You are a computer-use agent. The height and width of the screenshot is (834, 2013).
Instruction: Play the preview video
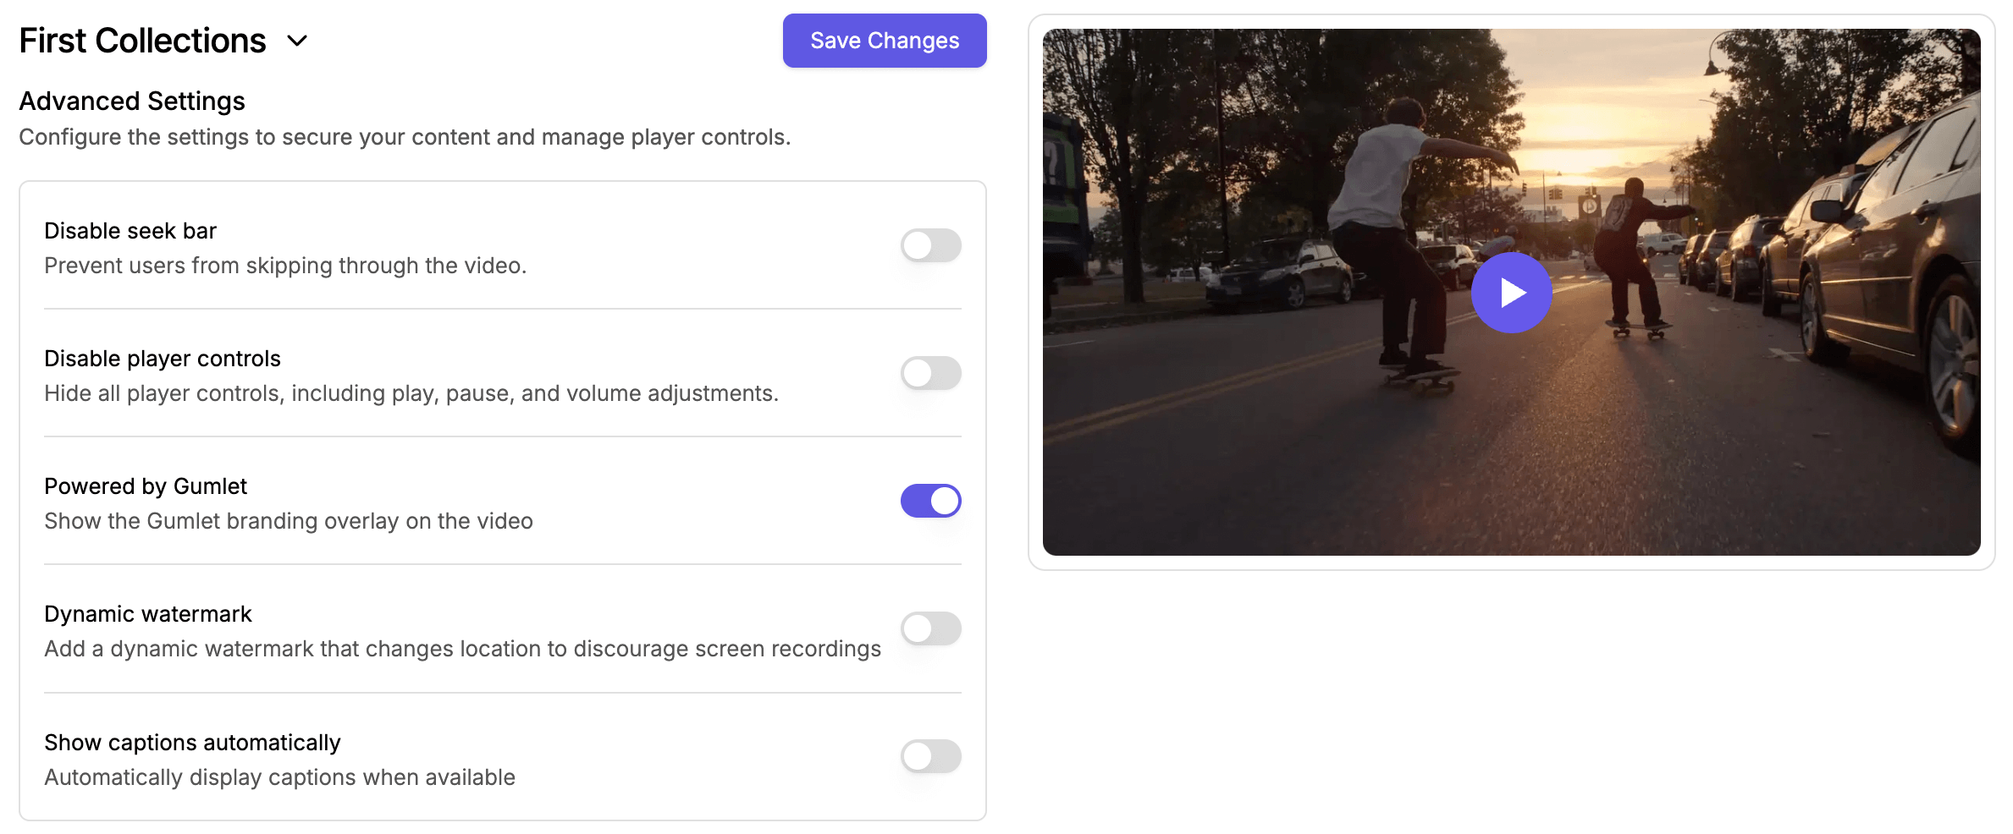[x=1511, y=293]
